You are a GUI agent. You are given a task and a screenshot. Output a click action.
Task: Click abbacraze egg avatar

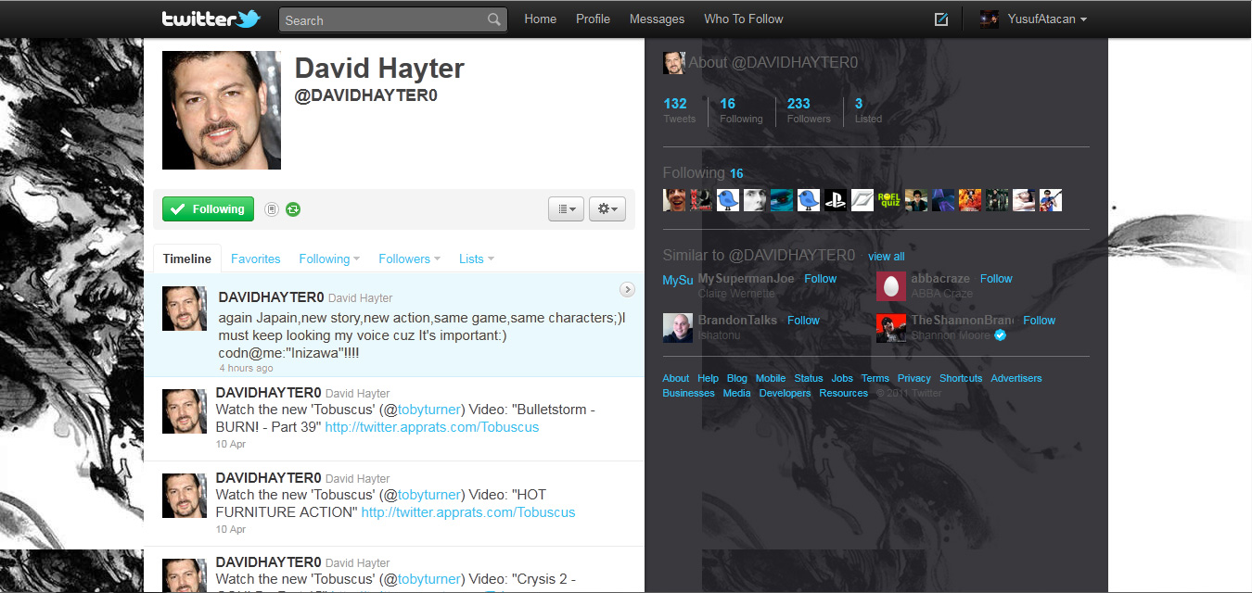[x=891, y=286]
